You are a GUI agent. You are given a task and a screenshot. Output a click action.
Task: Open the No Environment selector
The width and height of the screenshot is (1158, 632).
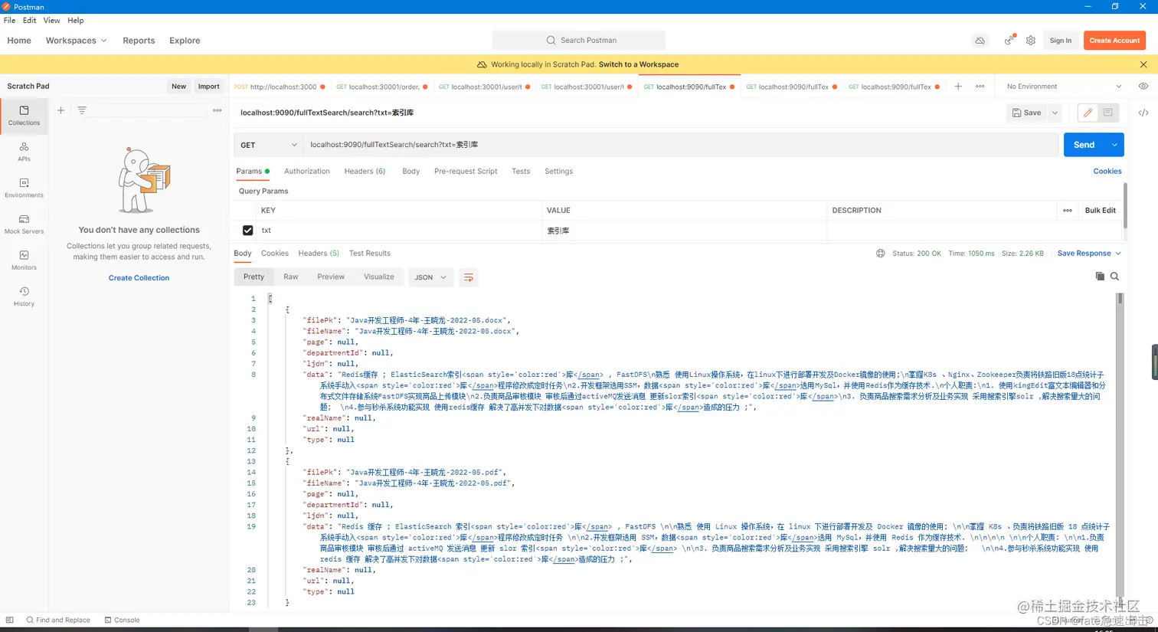[x=1064, y=87]
